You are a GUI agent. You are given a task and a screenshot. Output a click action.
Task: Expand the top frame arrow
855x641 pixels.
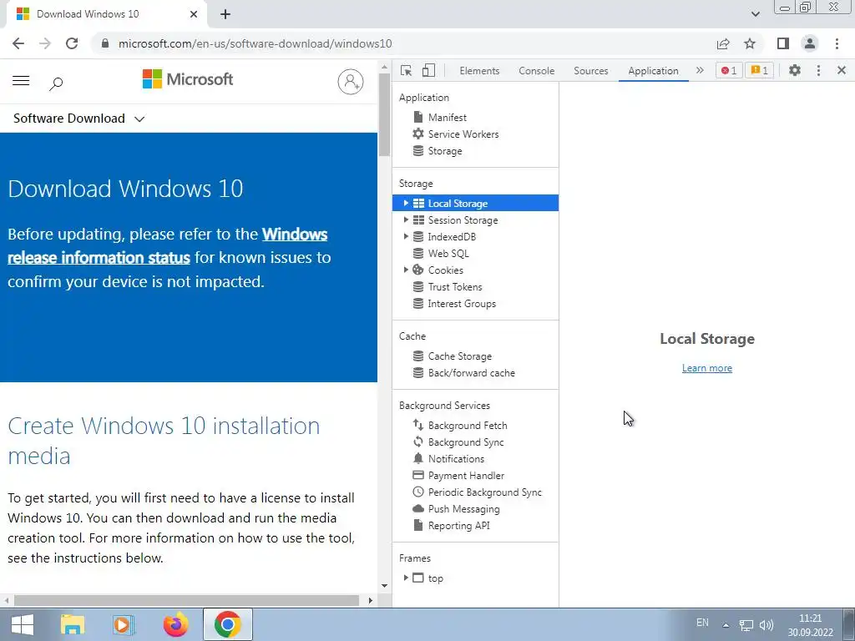click(x=406, y=578)
